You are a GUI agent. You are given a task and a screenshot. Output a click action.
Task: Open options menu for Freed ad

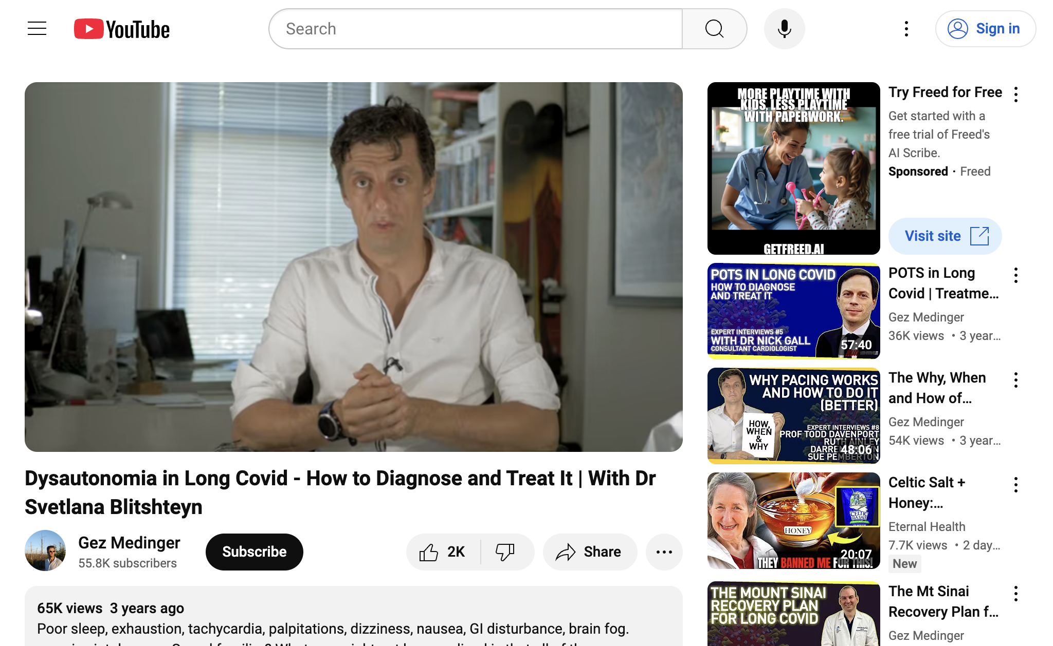(1016, 94)
